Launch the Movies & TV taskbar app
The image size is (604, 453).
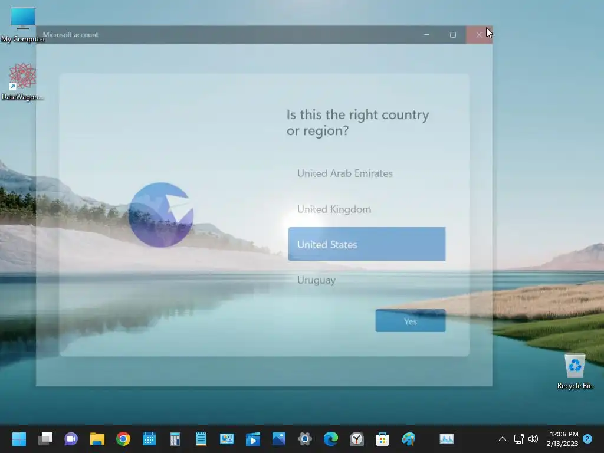click(253, 439)
